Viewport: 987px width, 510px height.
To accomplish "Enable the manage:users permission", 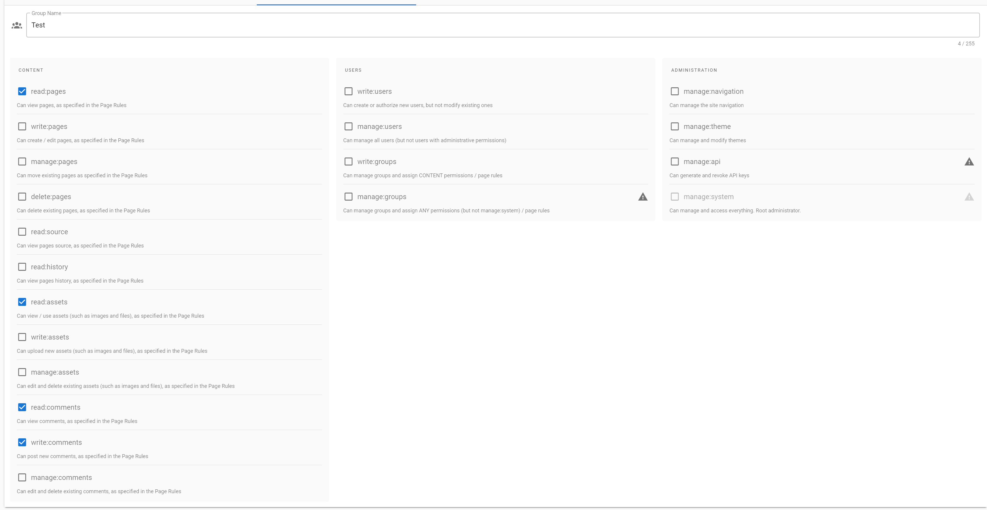I will pos(348,126).
